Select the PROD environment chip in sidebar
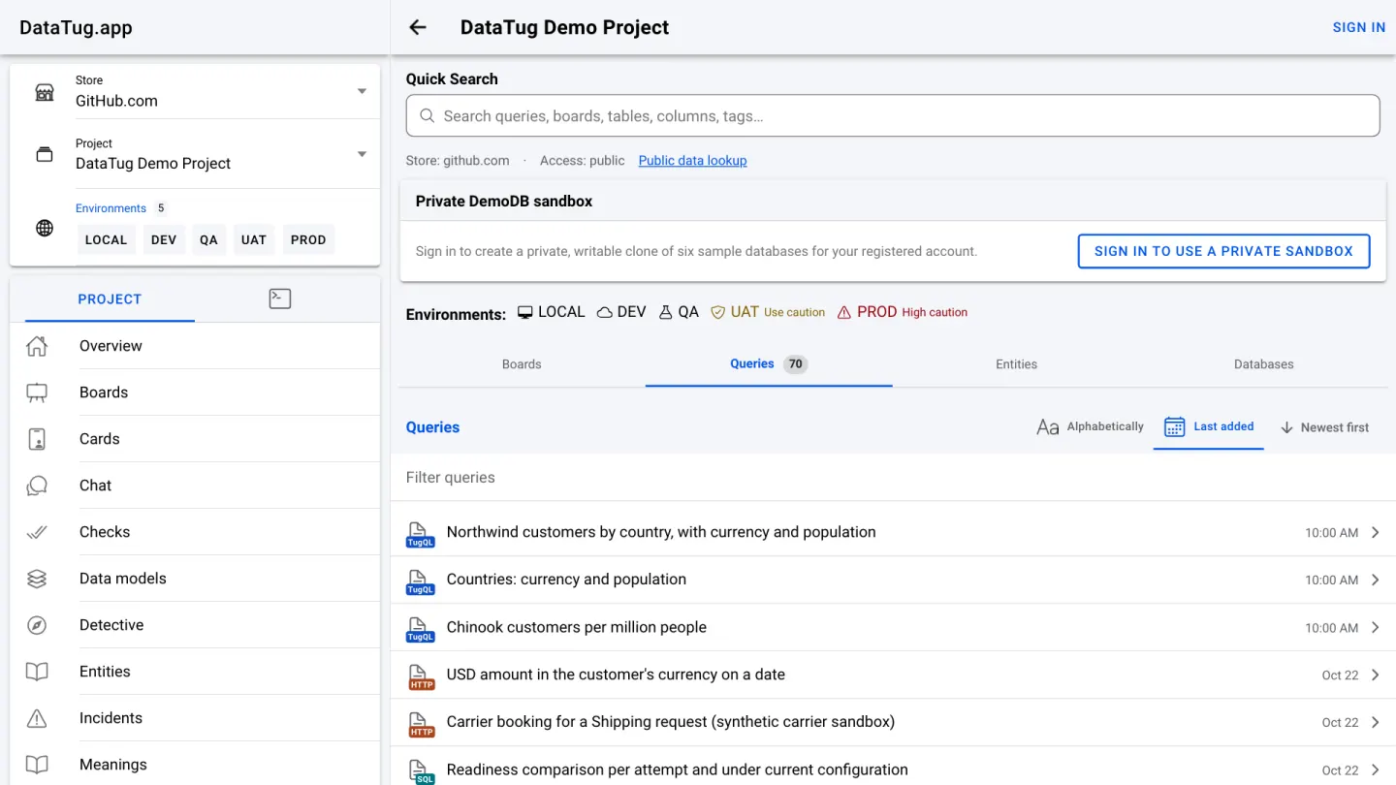 (308, 239)
